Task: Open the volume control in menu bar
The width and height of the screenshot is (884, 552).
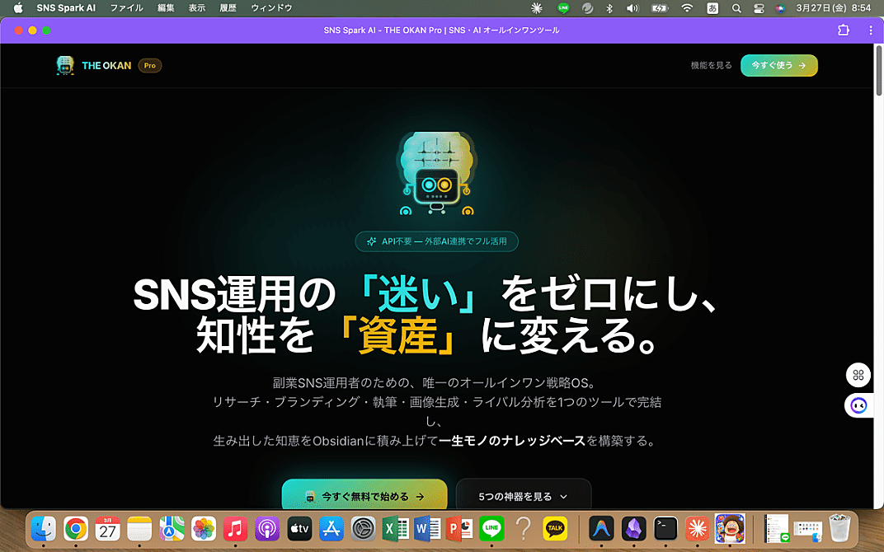Action: 632,7
